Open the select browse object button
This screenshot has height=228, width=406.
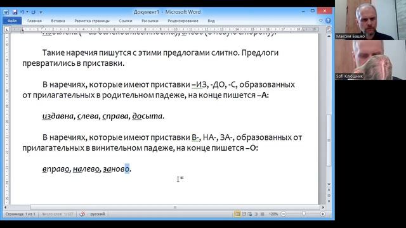329,196
